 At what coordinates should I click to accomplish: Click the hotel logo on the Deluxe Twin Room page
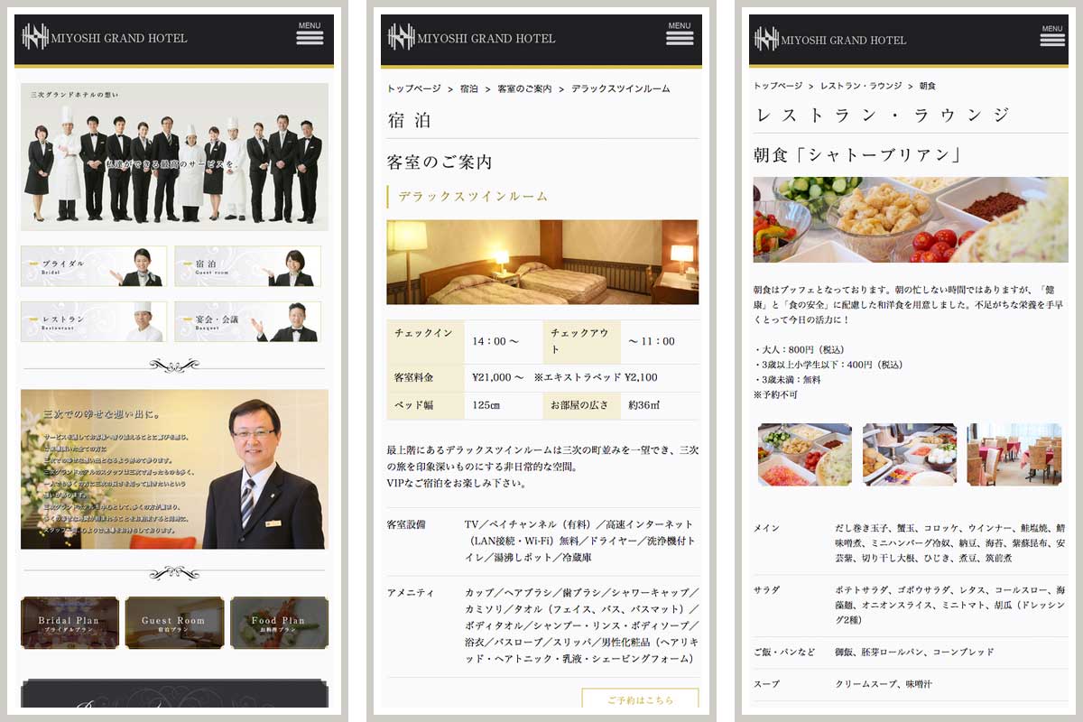[x=472, y=38]
